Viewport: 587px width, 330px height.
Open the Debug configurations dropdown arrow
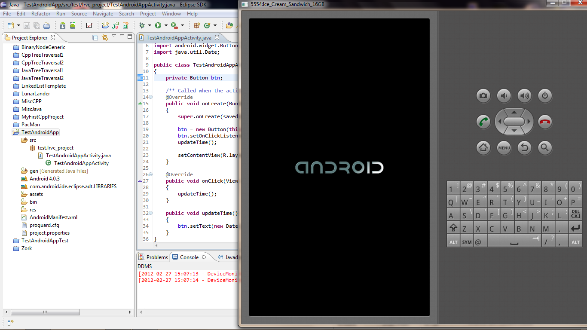[x=150, y=25]
